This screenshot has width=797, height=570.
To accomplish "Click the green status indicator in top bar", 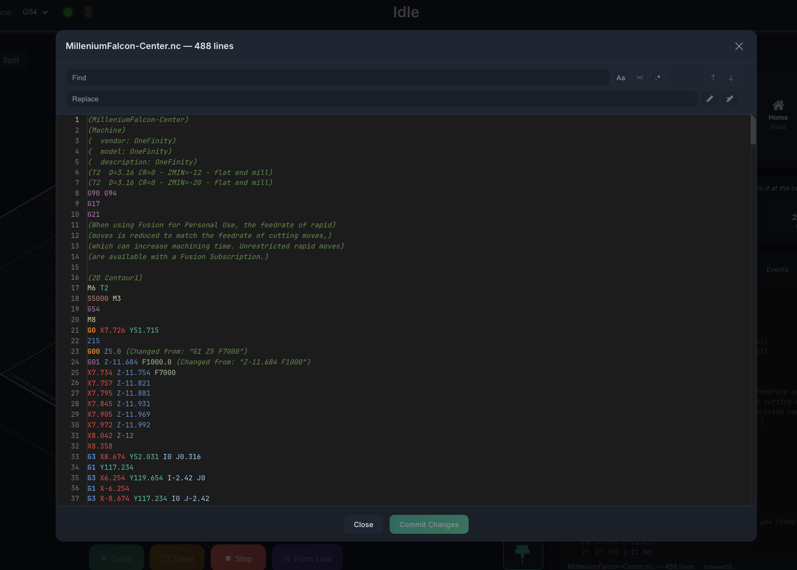I will [x=68, y=12].
